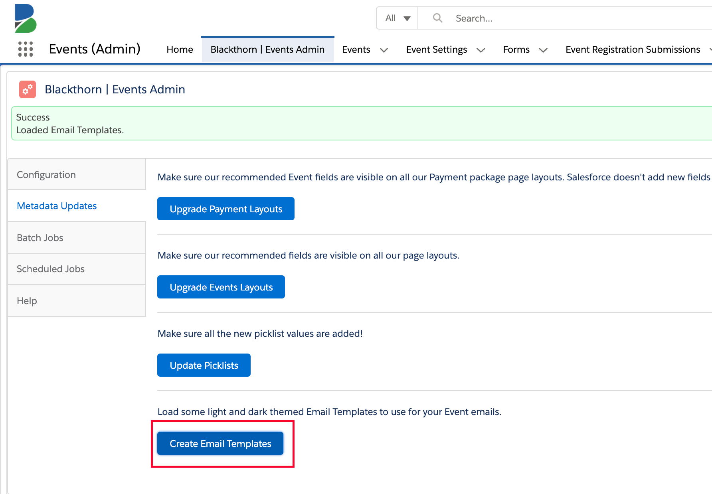This screenshot has width=712, height=494.
Task: Select Configuration in the side menu
Action: (77, 174)
